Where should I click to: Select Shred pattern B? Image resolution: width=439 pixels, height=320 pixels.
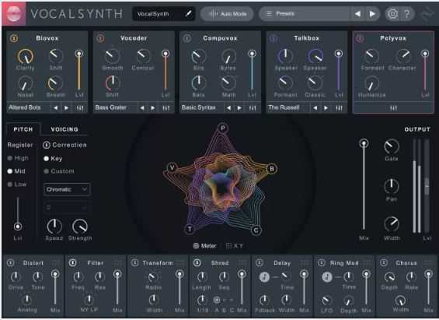225,310
